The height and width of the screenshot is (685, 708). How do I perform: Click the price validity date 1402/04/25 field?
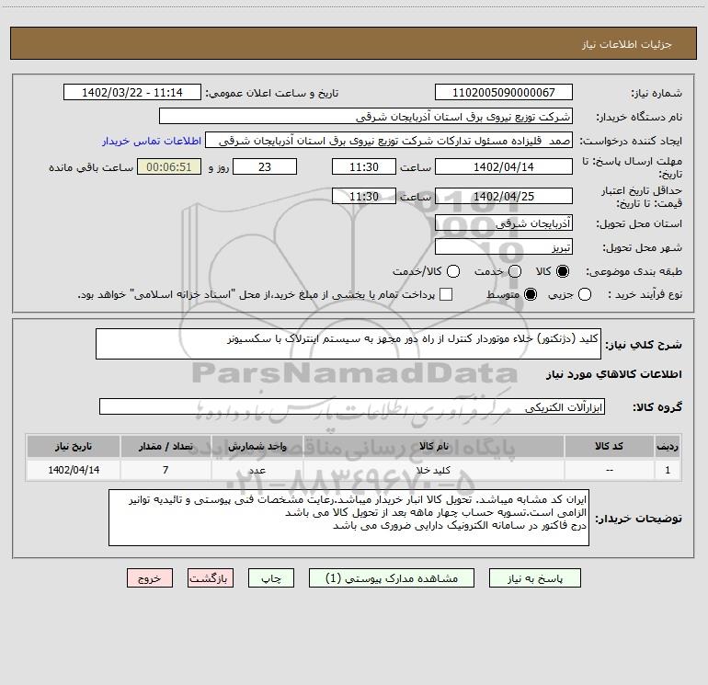coord(504,196)
